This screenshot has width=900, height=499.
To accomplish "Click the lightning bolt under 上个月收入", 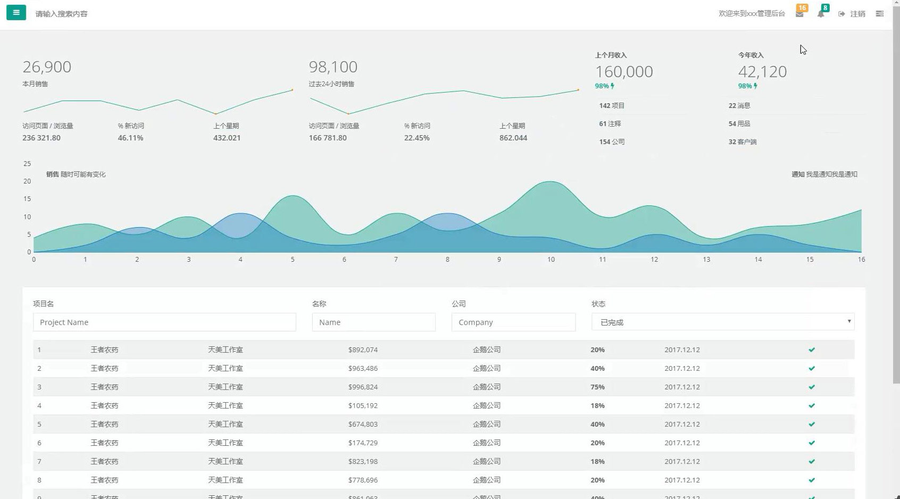I will pos(612,86).
